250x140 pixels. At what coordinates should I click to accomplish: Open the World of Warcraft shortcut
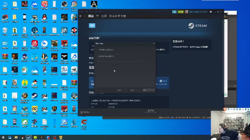tap(25, 98)
